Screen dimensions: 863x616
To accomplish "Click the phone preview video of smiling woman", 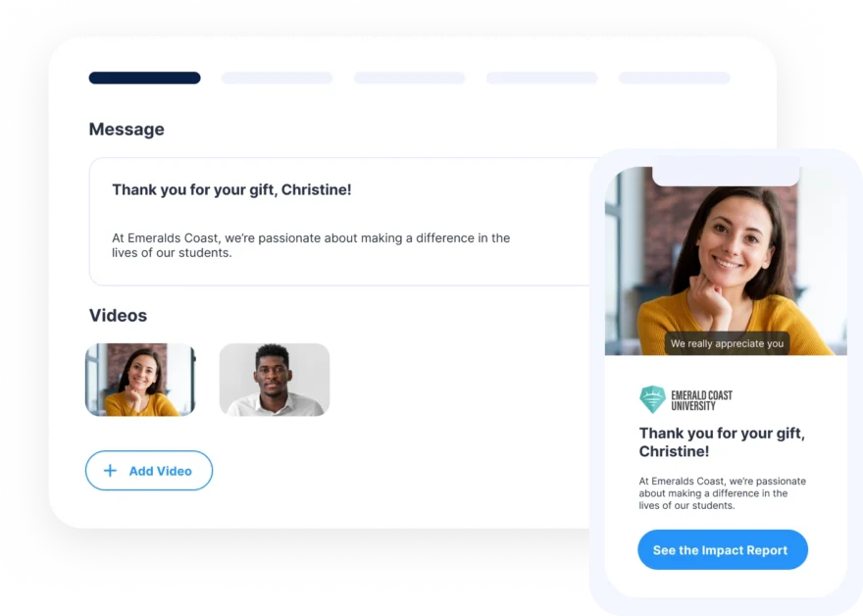I will pos(726,262).
